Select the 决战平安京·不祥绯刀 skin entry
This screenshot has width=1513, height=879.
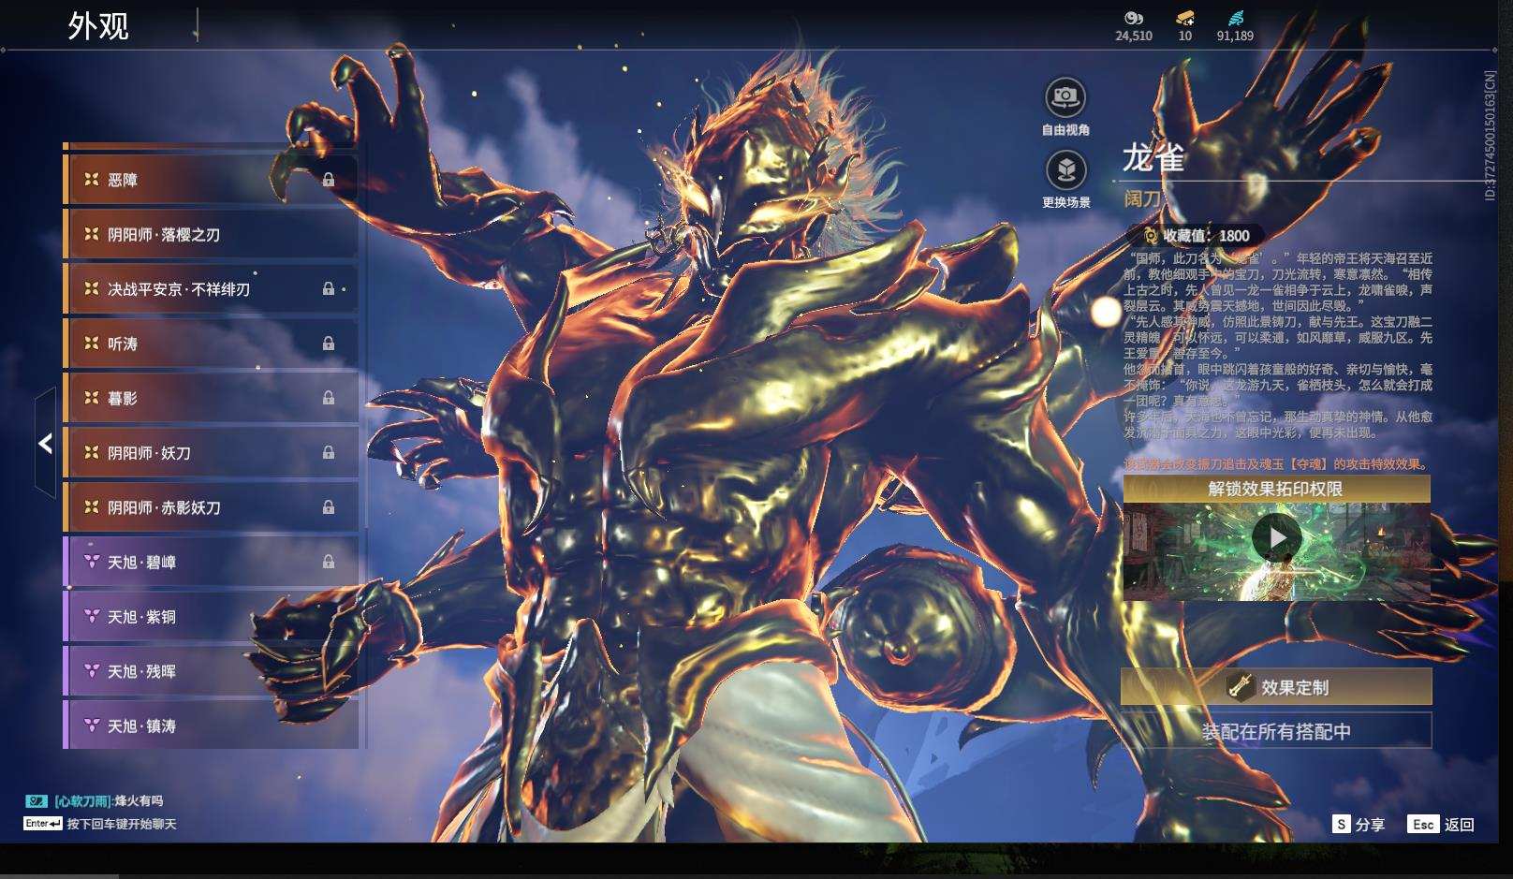pos(211,288)
